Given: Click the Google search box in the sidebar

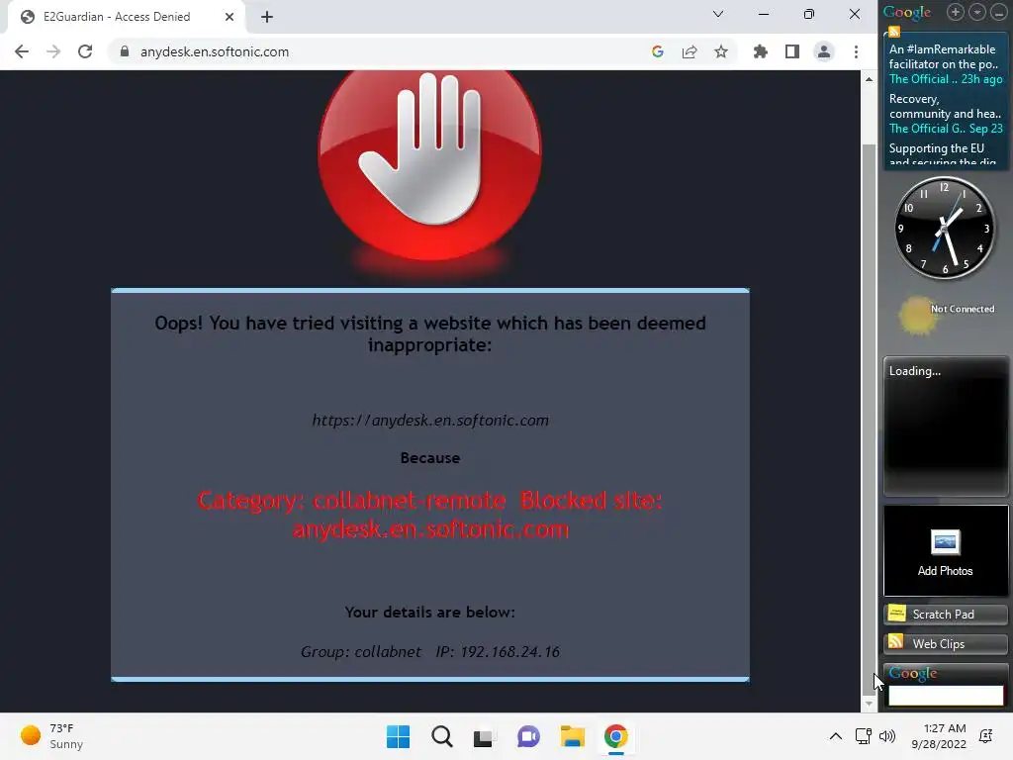Looking at the screenshot, I should [946, 696].
